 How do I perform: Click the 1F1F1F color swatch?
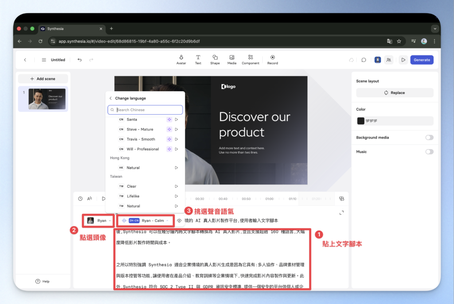pos(361,121)
